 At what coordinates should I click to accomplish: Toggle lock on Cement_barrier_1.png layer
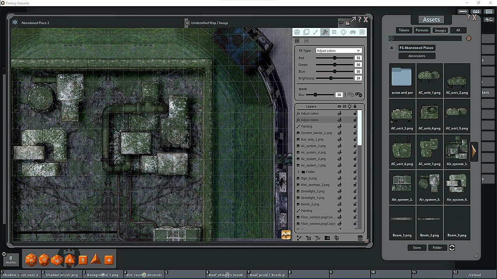[355, 133]
